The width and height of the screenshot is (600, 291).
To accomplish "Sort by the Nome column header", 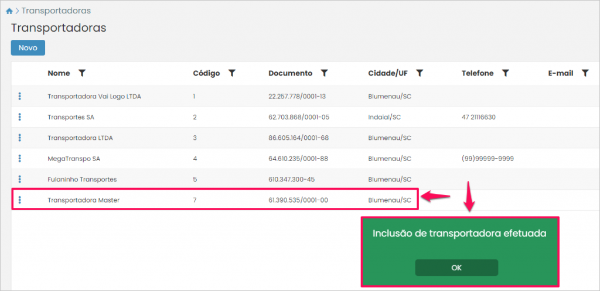I will click(59, 73).
